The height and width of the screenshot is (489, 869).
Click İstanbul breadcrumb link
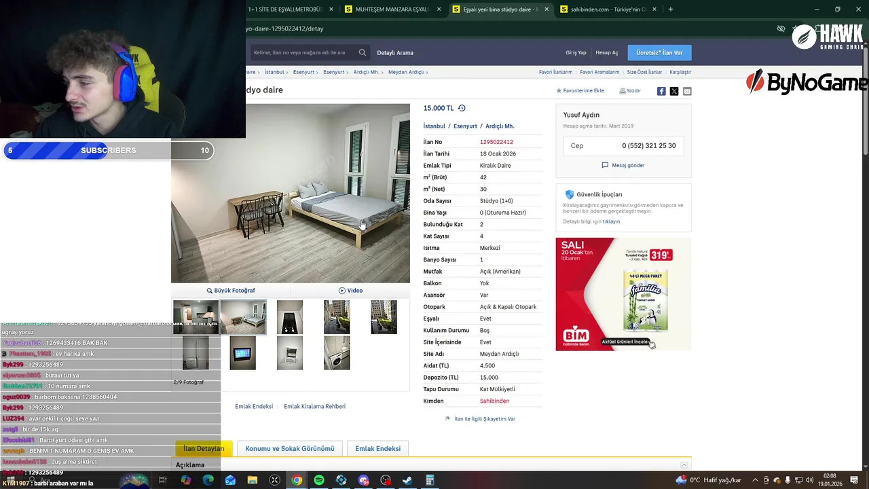tap(274, 72)
